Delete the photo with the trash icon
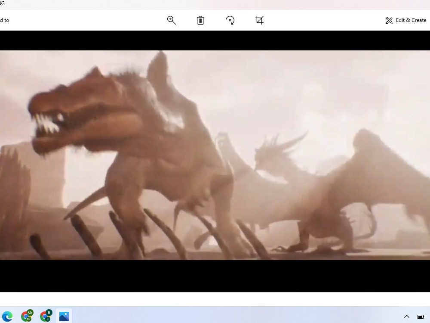 coord(200,20)
